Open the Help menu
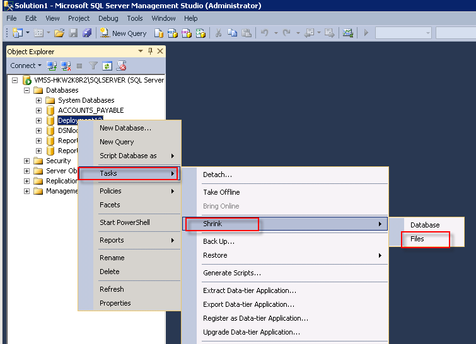 pos(190,18)
